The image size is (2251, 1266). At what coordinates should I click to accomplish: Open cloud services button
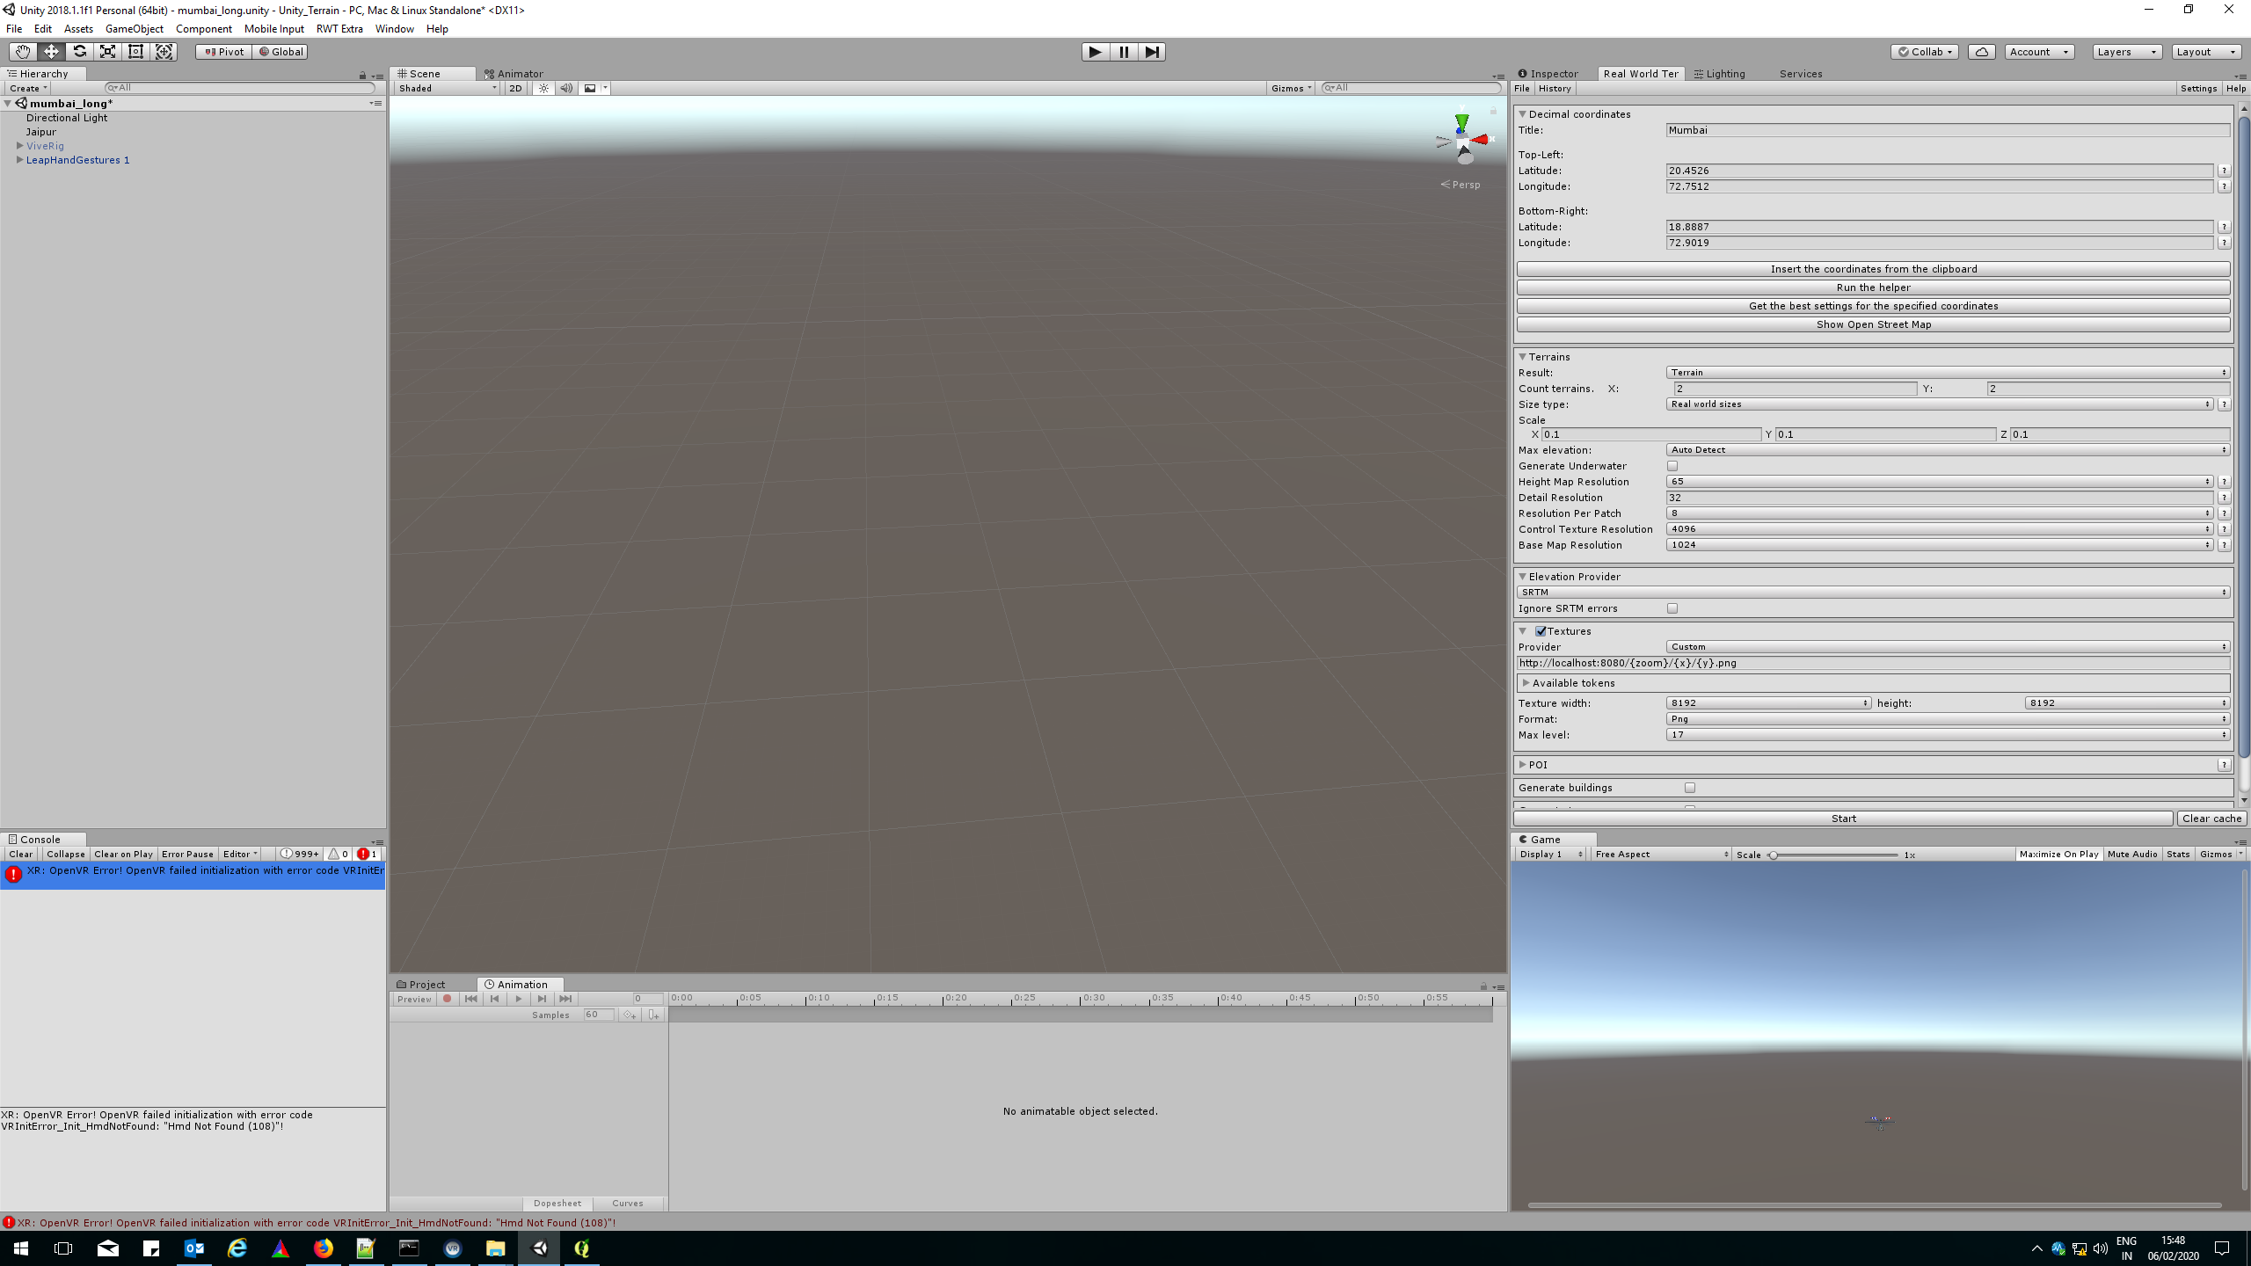pos(1981,52)
